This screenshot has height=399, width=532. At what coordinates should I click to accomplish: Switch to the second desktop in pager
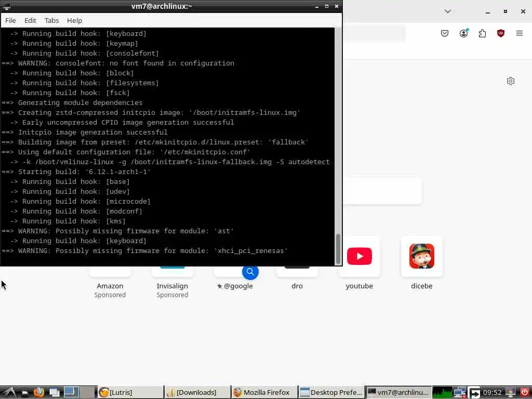88,393
